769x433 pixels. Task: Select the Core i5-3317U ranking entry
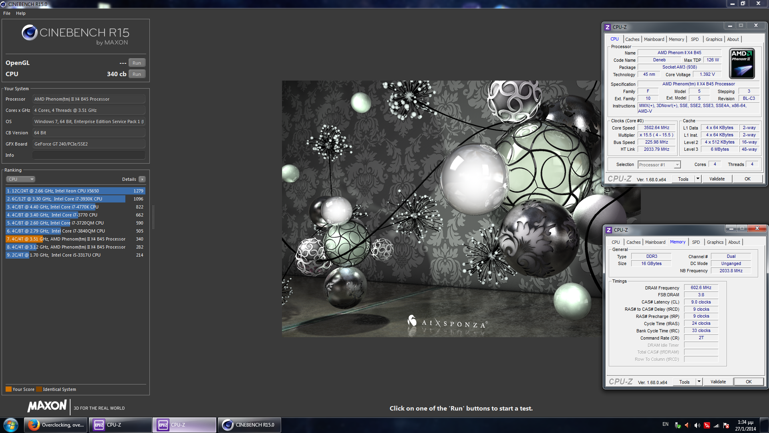[75, 255]
